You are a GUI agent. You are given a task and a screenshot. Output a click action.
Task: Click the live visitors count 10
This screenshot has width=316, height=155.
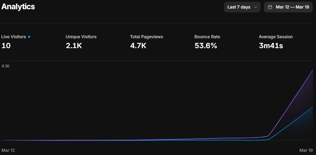(x=6, y=46)
